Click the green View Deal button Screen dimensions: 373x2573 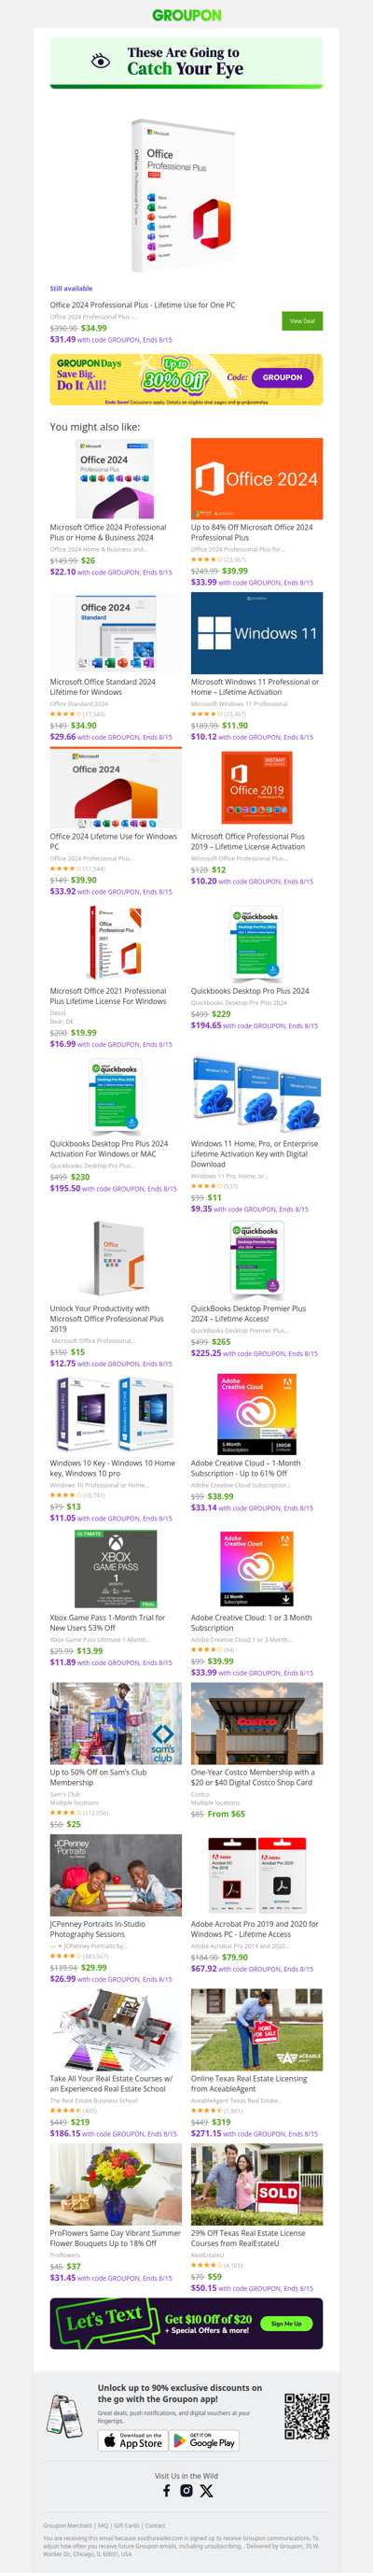pos(302,320)
